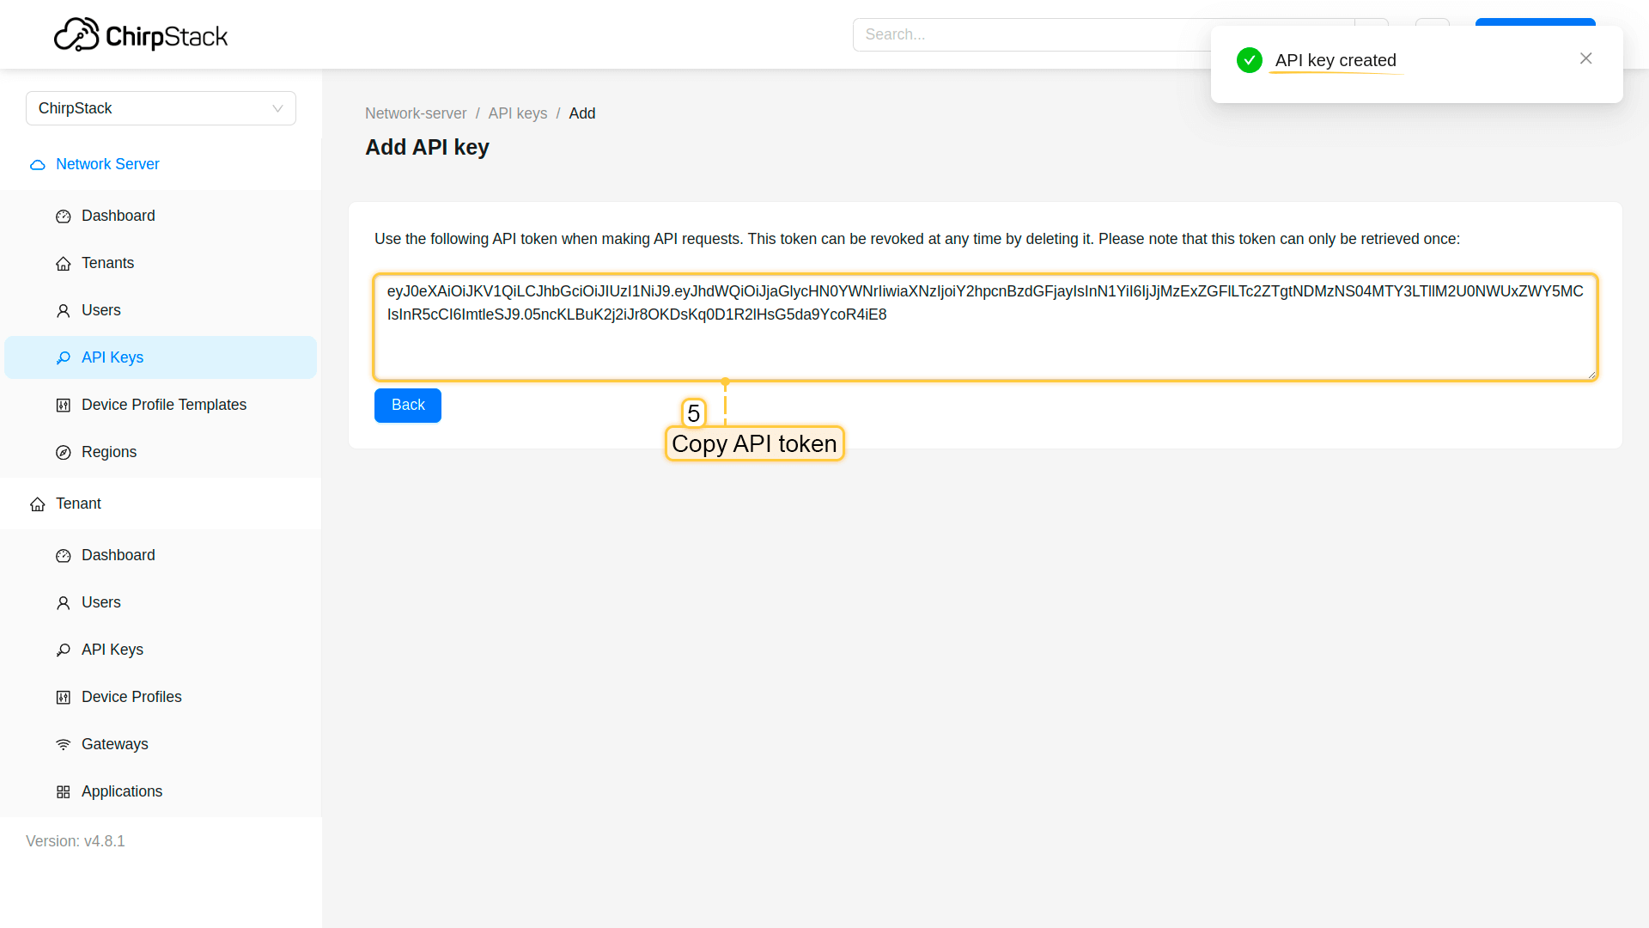Dismiss the API key created notification
The height and width of the screenshot is (928, 1649).
click(1585, 58)
